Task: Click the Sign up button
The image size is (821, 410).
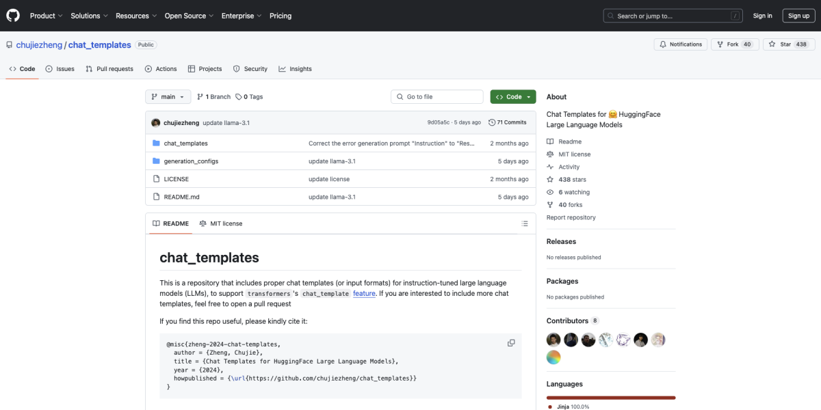Action: coord(798,16)
